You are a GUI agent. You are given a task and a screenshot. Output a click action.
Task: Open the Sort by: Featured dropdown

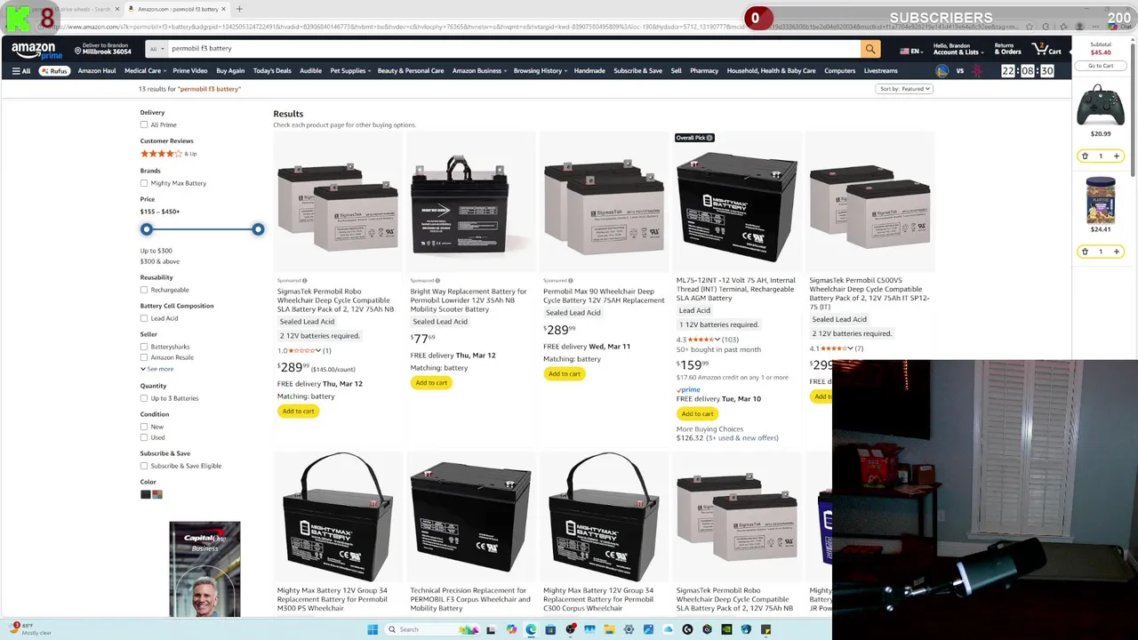[904, 89]
